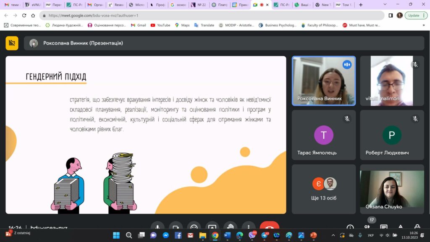Toggle the raise hand button
430x242 pixels.
click(x=230, y=227)
